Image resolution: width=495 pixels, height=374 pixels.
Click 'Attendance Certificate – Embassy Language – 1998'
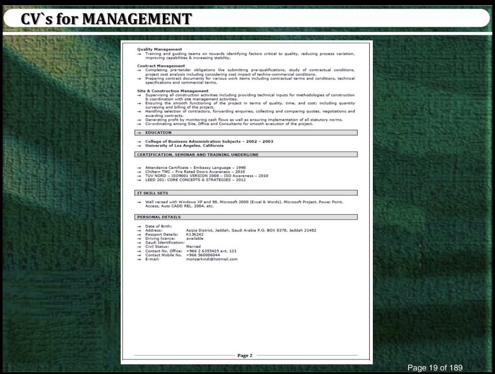[195, 168]
